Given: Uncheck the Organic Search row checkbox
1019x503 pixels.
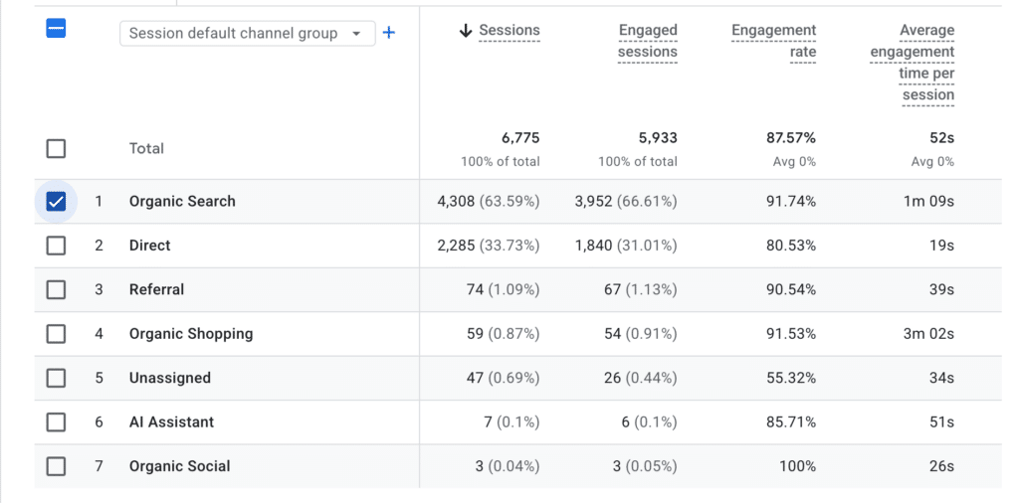Looking at the screenshot, I should (x=56, y=202).
